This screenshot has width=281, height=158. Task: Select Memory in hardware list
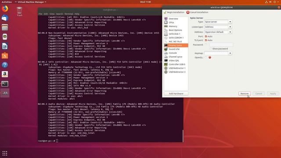pyautogui.click(x=176, y=26)
